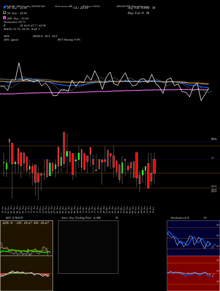Select the '200 Day - 21.89' label
This screenshot has height=291, width=220.
point(18,19)
